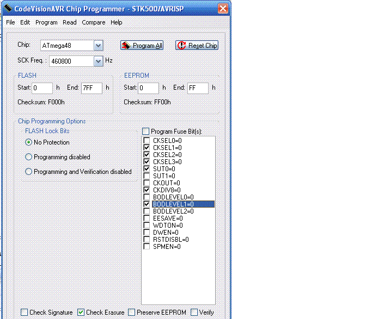Close the Chip Programmer window
This screenshot has width=372, height=319.
point(223,9)
